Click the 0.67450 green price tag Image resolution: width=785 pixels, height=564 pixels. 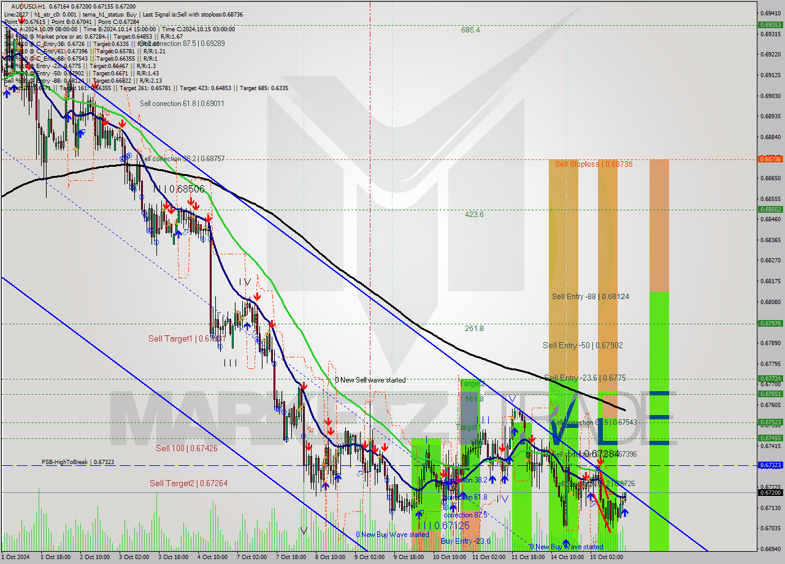(x=770, y=438)
